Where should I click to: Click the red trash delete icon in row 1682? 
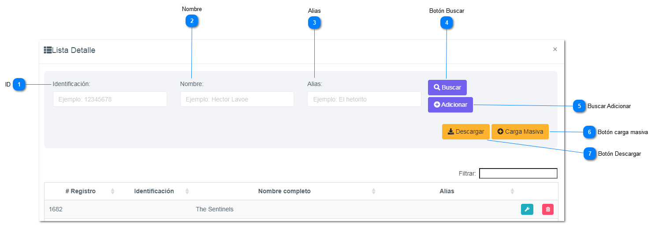[x=547, y=209]
